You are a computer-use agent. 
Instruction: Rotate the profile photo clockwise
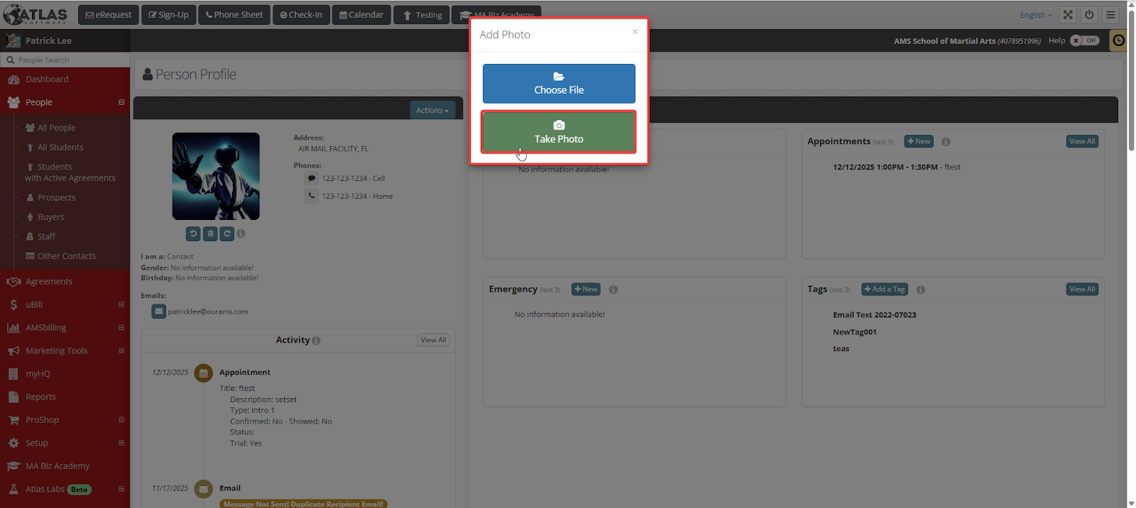[227, 233]
